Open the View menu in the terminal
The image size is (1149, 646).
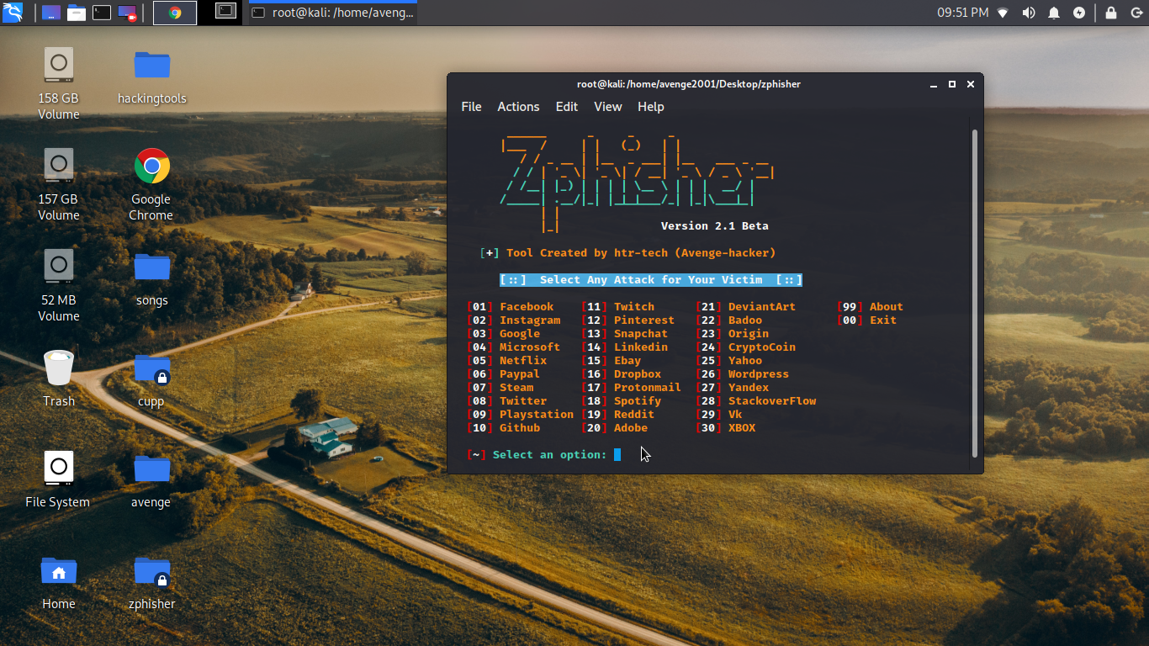tap(608, 107)
